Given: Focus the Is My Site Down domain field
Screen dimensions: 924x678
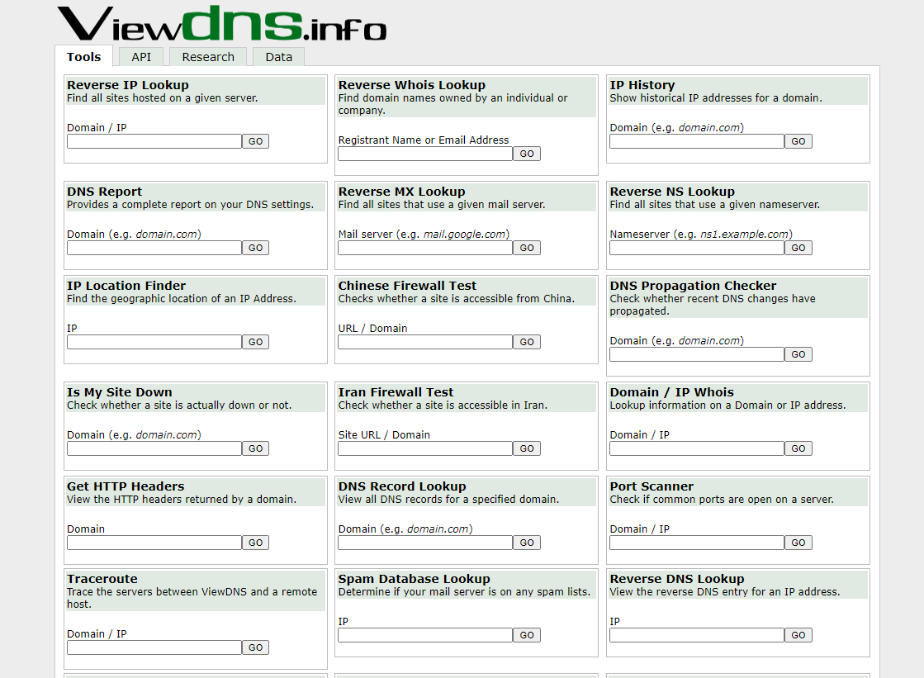Looking at the screenshot, I should 154,448.
